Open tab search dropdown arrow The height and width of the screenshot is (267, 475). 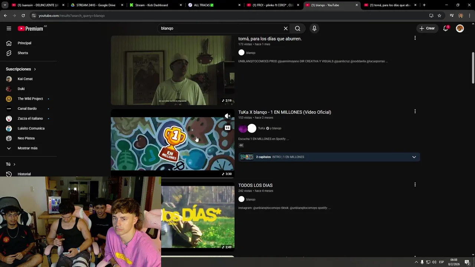(5, 5)
